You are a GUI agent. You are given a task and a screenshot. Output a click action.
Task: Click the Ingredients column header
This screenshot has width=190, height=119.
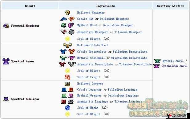[x=105, y=6]
